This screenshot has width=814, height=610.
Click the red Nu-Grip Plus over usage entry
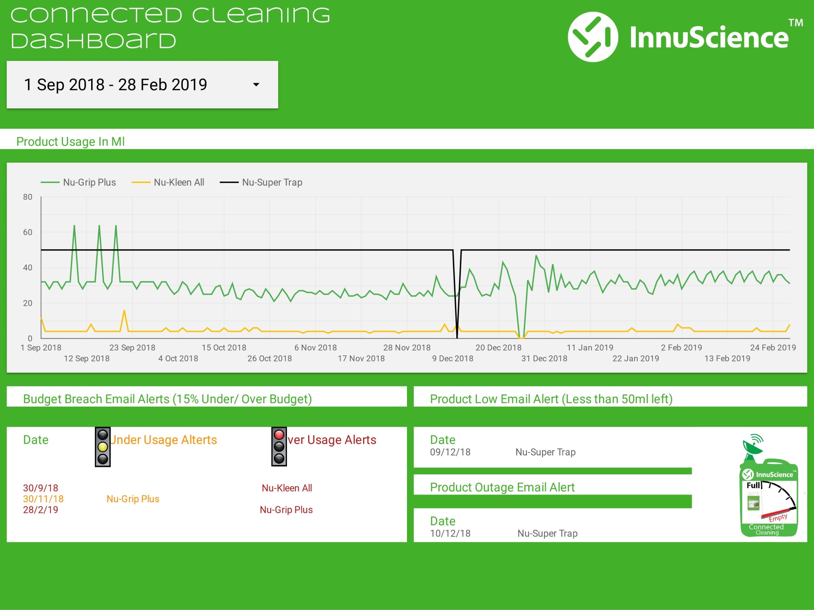tap(286, 510)
